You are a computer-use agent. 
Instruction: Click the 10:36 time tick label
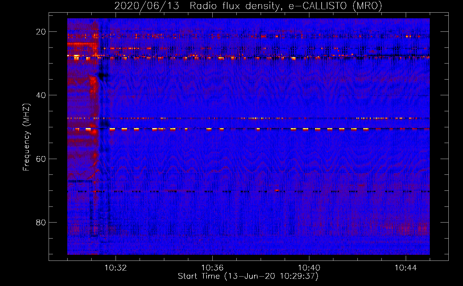pyautogui.click(x=212, y=268)
